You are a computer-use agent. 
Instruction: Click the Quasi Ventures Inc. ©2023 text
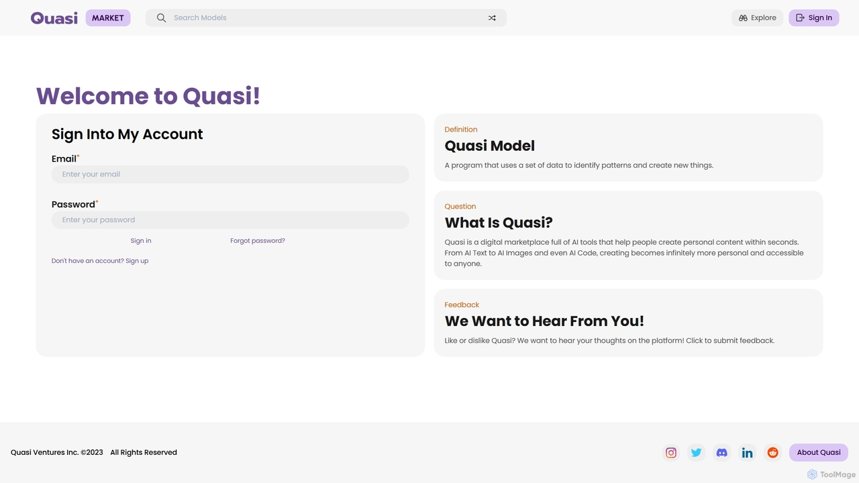coord(57,453)
